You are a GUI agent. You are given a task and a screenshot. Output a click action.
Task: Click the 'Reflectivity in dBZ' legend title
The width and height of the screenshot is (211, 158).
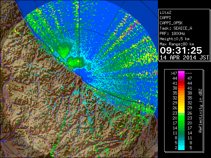pos(200,111)
